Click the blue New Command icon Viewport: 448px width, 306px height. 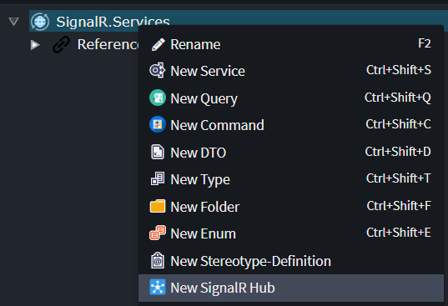point(158,124)
